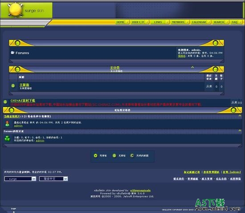The height and width of the screenshot is (213, 245).
Task: Open the 主分类 category link
Action: click(x=114, y=67)
